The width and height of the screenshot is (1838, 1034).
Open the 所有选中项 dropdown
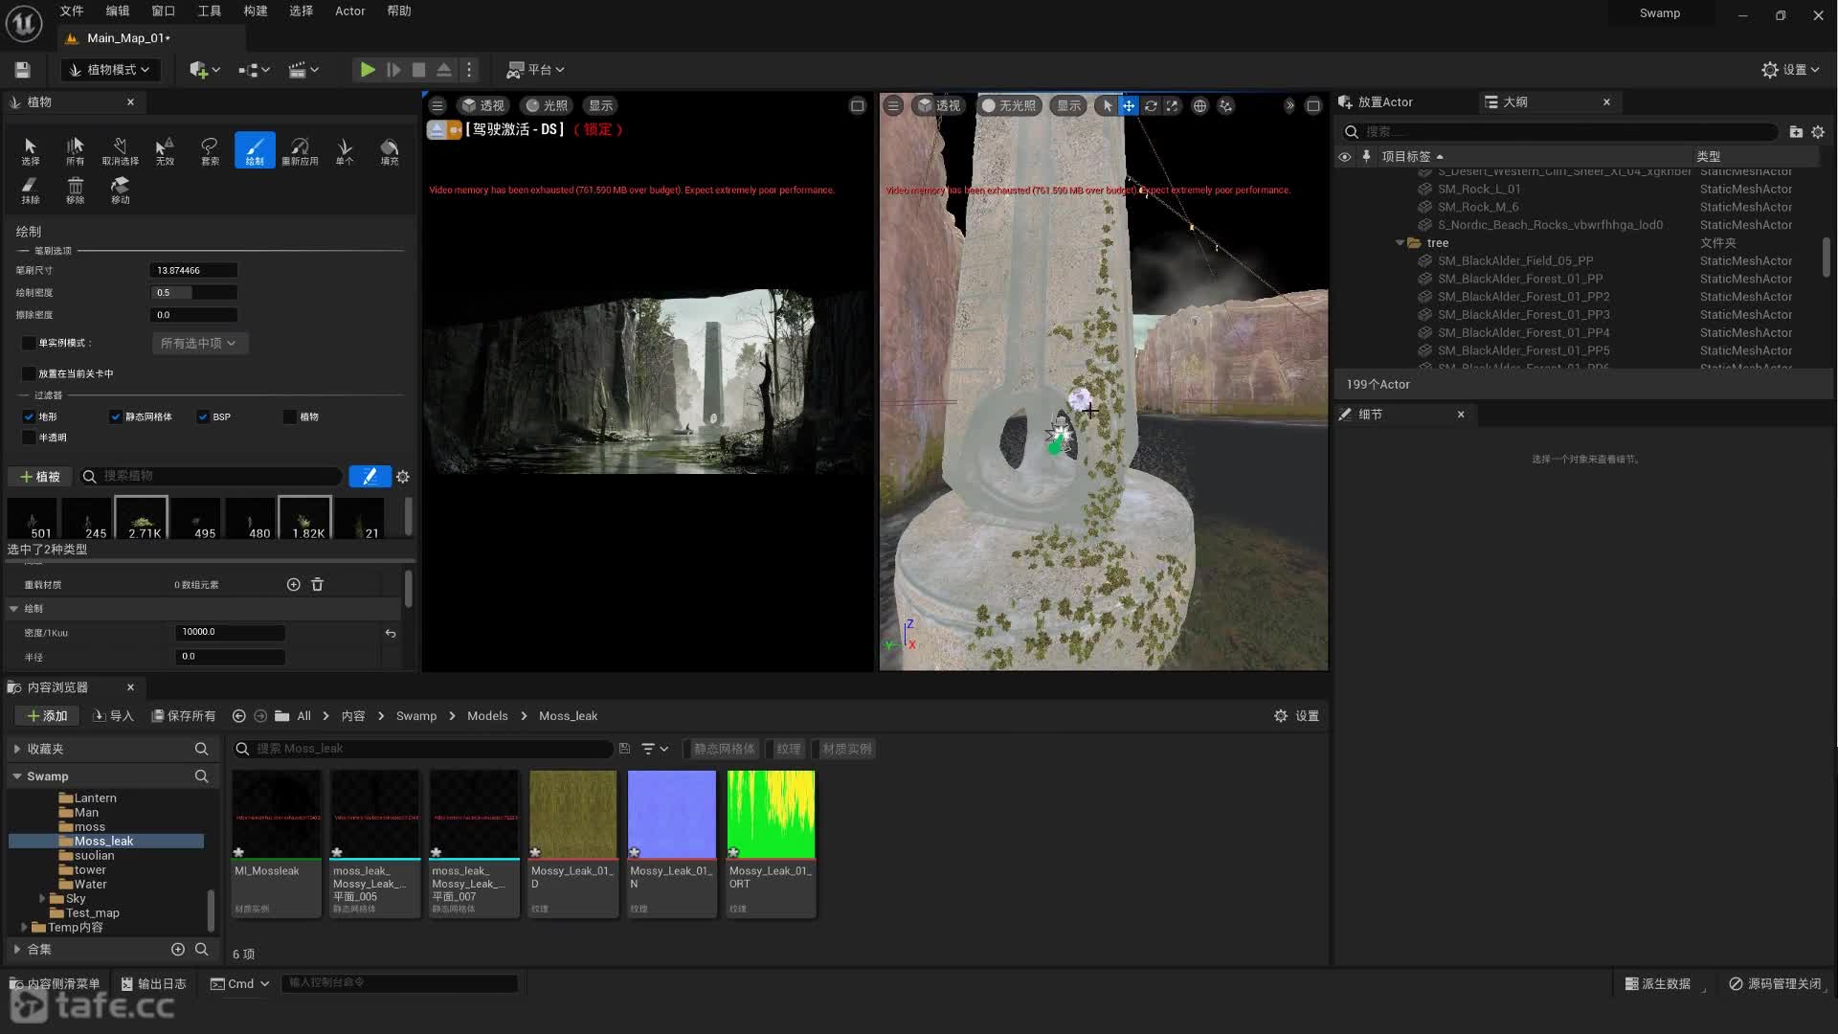[x=199, y=344]
